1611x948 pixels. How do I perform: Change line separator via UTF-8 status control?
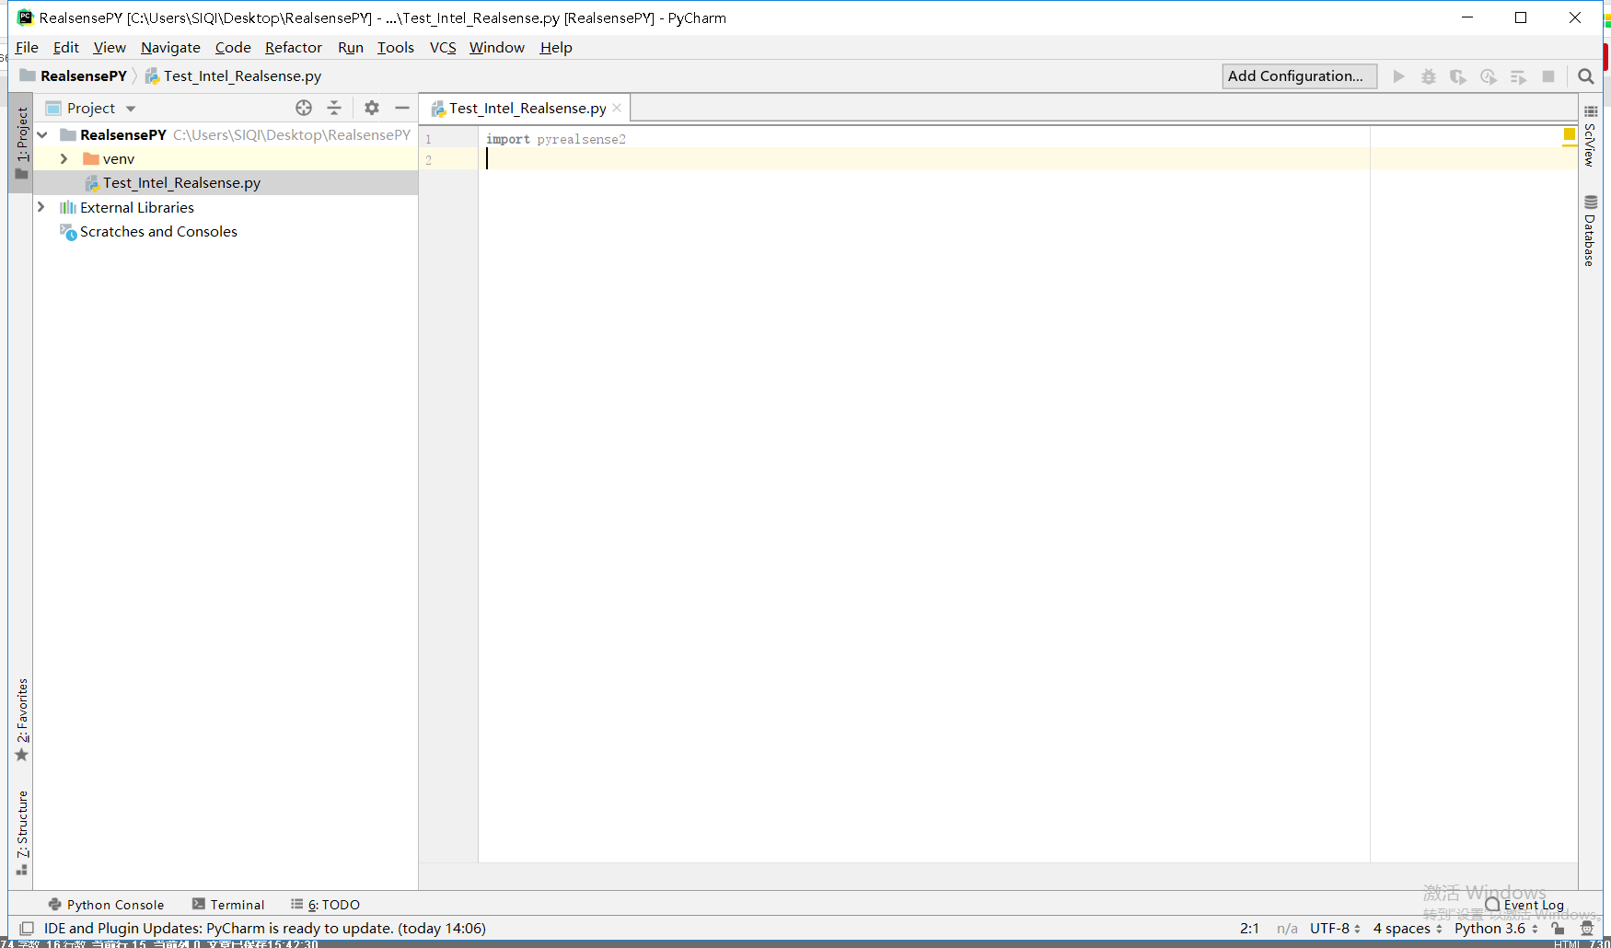point(1335,928)
